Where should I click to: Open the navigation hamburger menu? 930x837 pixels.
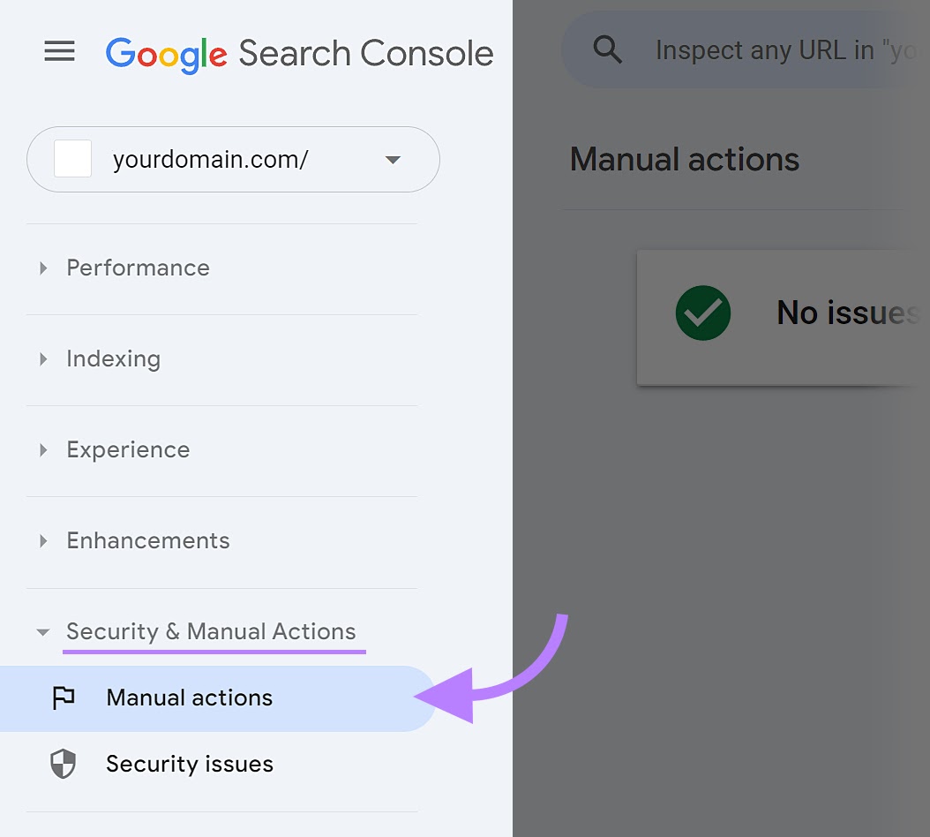58,50
